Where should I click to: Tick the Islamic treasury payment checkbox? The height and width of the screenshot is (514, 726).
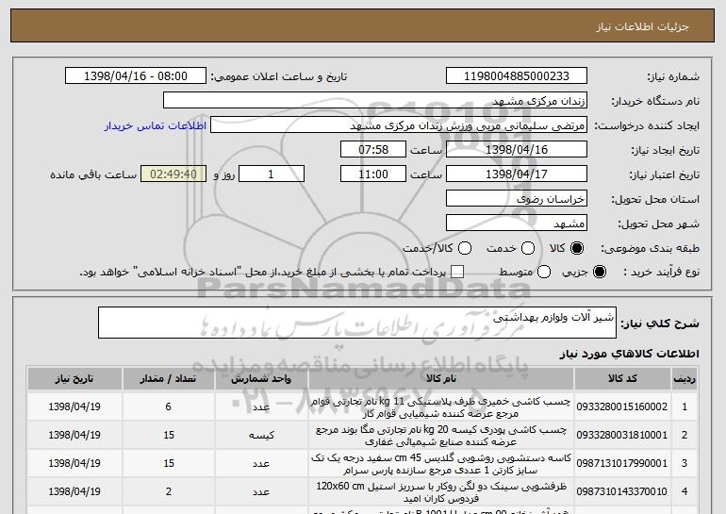click(x=457, y=273)
